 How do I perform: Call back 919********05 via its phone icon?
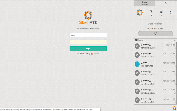[x=174, y=48]
